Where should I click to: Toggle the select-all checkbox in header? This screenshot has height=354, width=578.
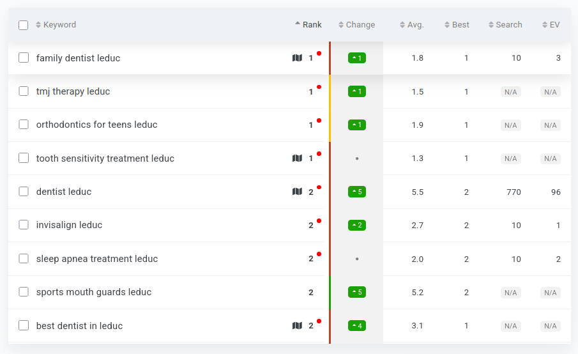(23, 25)
